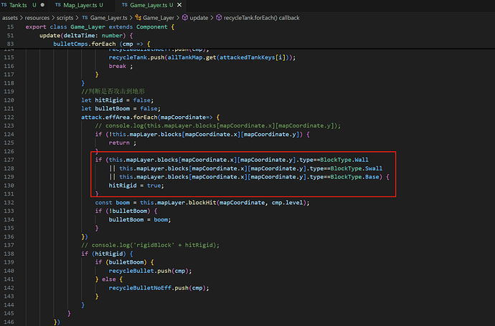Click the method icon beside update breadcrumb

click(x=185, y=18)
